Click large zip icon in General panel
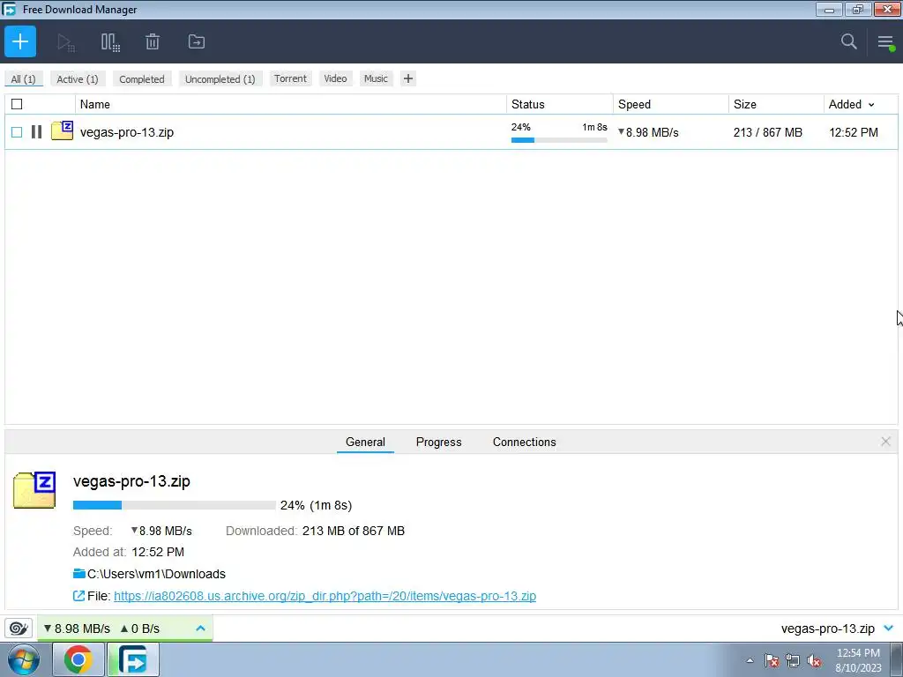The height and width of the screenshot is (677, 903). [34, 490]
